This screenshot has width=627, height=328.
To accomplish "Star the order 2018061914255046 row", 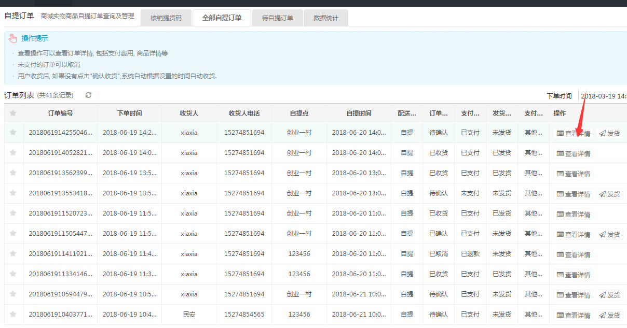I will click(13, 133).
